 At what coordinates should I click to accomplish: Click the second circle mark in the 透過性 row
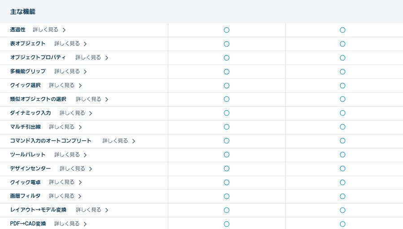(342, 30)
